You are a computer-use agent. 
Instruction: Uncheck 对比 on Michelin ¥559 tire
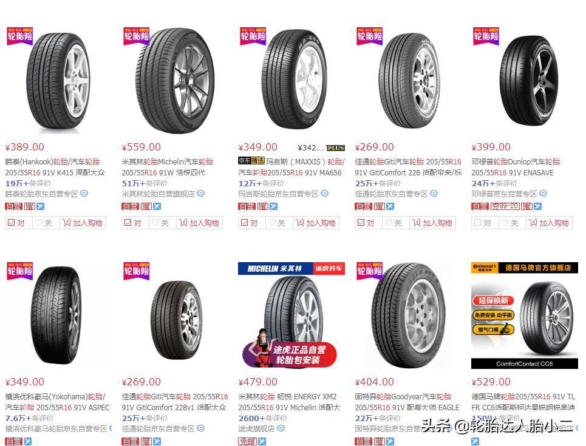[128, 223]
